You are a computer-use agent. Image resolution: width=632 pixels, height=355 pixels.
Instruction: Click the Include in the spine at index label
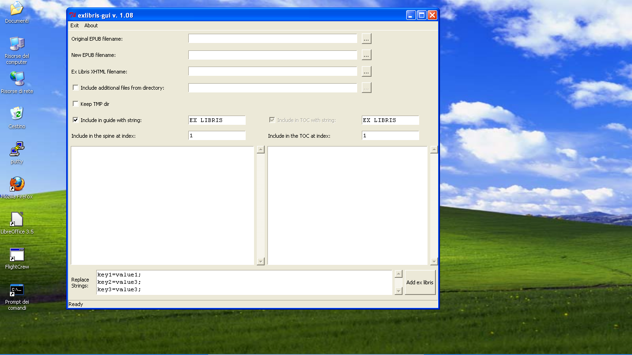point(104,136)
